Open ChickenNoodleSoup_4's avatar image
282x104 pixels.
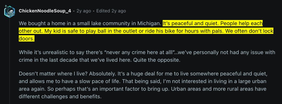pos(10,12)
